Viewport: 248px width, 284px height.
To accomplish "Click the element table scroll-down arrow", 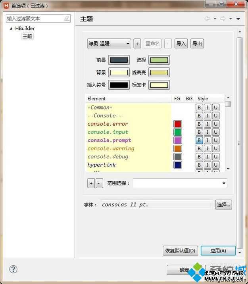I will tap(228, 169).
